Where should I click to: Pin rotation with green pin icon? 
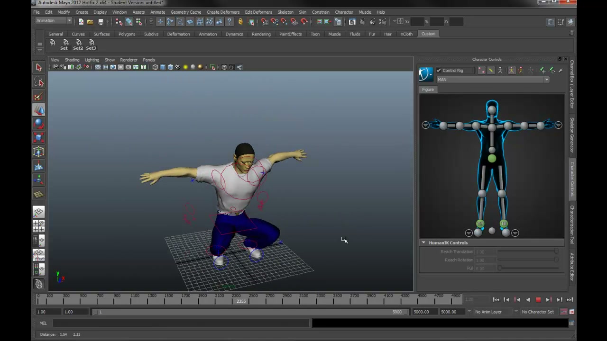pos(552,71)
